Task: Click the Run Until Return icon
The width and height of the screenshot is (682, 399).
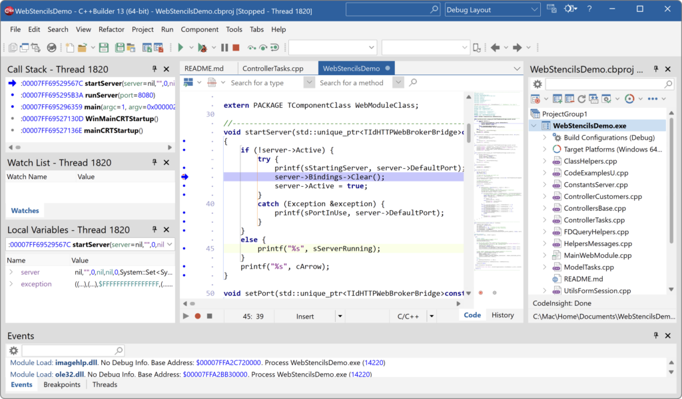Action: [274, 47]
